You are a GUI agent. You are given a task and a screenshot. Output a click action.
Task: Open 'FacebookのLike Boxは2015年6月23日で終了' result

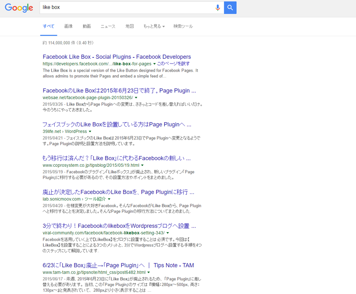pos(119,91)
